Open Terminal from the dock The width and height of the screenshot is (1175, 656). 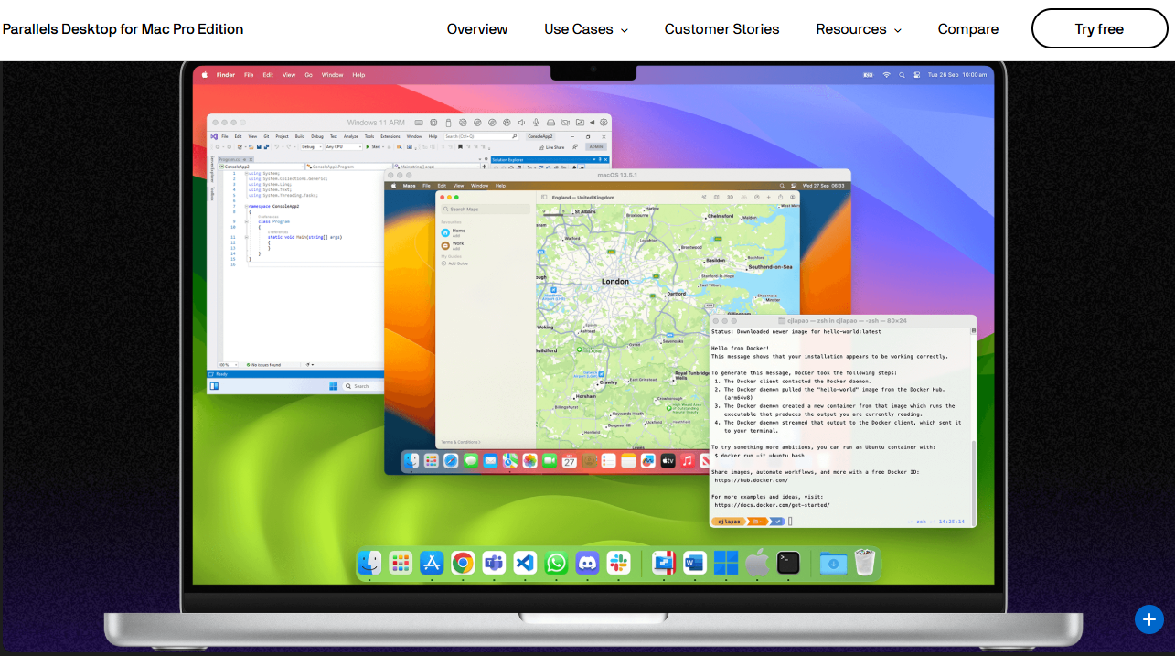point(788,563)
